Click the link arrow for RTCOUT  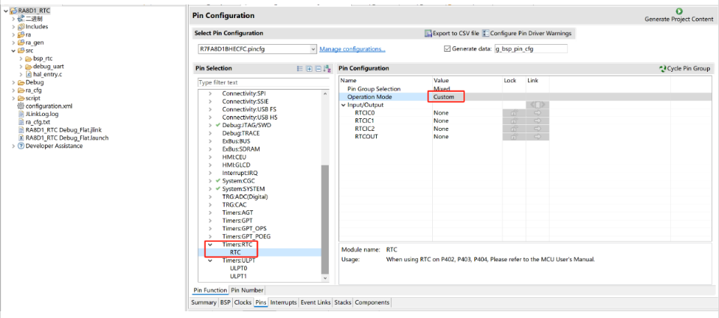[x=538, y=136]
